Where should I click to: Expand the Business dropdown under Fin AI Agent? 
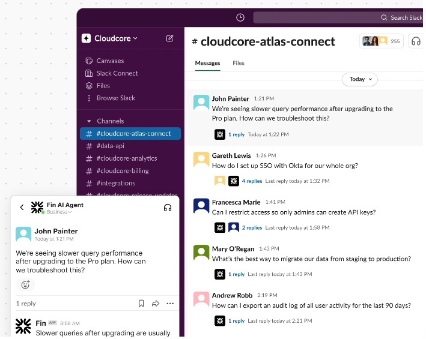(x=59, y=212)
